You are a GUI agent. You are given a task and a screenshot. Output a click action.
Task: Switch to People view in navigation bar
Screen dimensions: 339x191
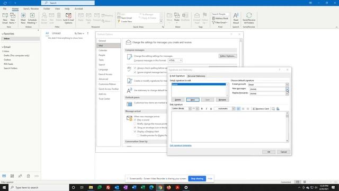(20, 176)
